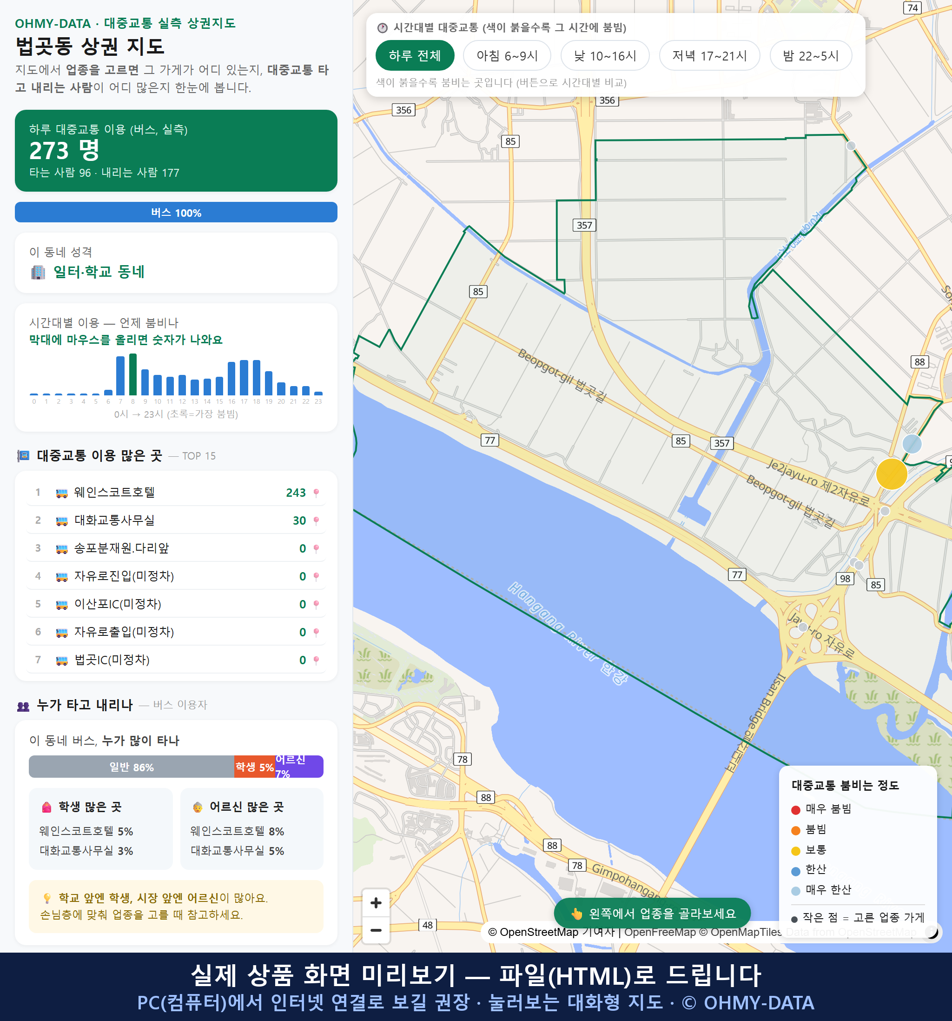
Task: Click the light blue circle marker above yellow one
Action: (x=912, y=443)
